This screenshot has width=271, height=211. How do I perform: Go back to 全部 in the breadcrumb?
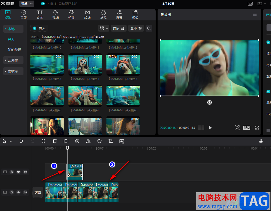33,37
